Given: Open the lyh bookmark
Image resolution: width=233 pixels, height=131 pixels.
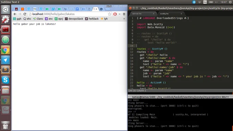Looking at the screenshot, I should coord(104,19).
